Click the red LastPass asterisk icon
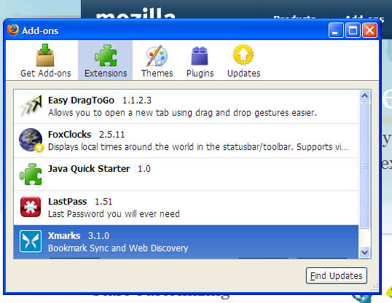This screenshot has height=303, width=392. pos(31,207)
